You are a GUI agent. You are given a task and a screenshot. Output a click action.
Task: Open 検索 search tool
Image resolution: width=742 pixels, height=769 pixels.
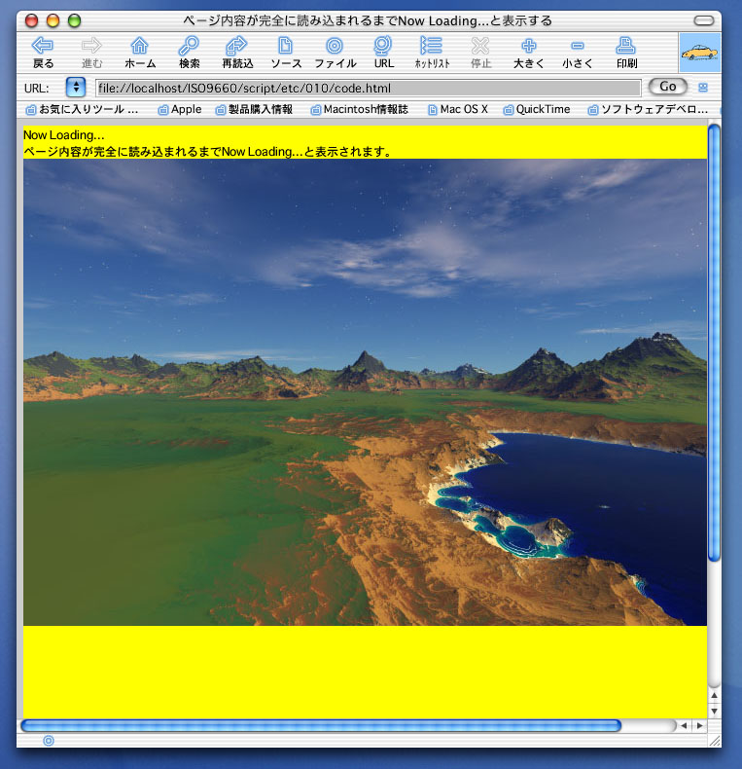click(x=189, y=53)
